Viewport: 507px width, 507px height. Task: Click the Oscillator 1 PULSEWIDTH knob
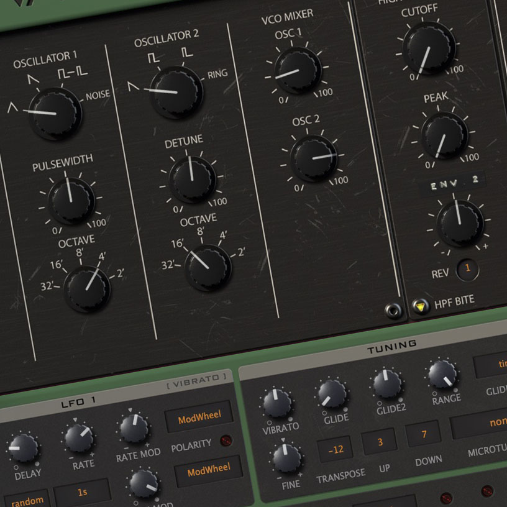[x=71, y=201]
